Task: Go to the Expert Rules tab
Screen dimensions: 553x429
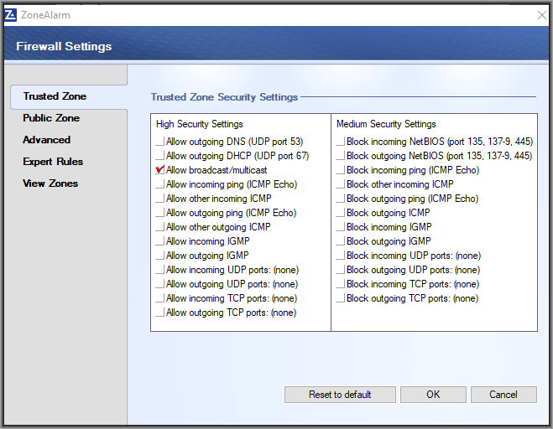Action: 53,162
